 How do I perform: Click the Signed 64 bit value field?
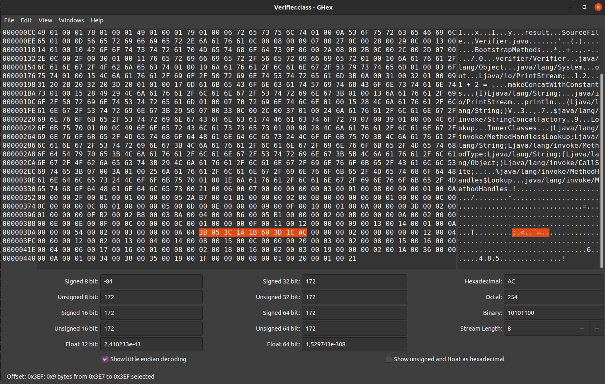(355, 313)
